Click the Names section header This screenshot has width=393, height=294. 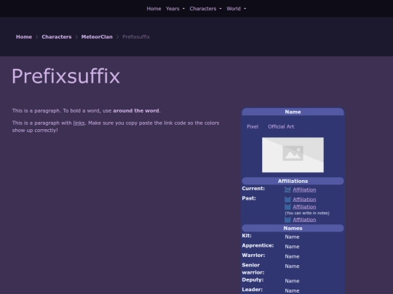(293, 228)
